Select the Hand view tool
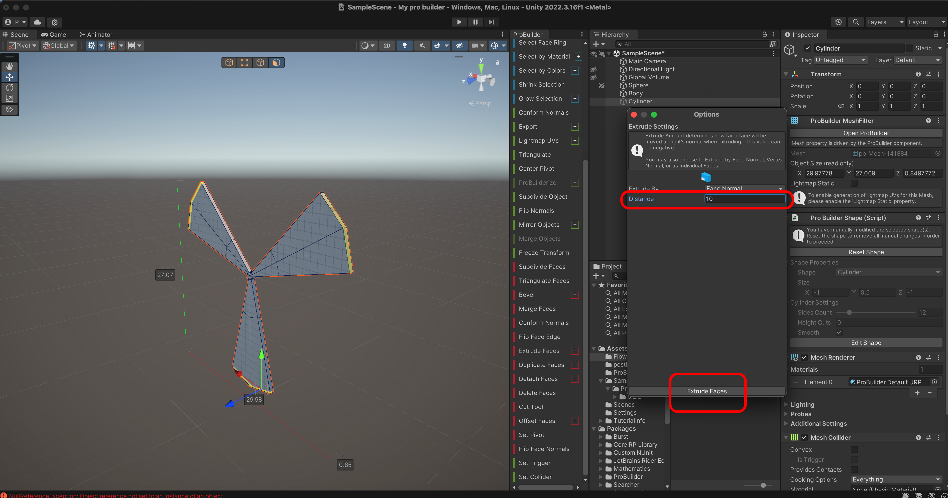This screenshot has height=498, width=948. click(9, 67)
